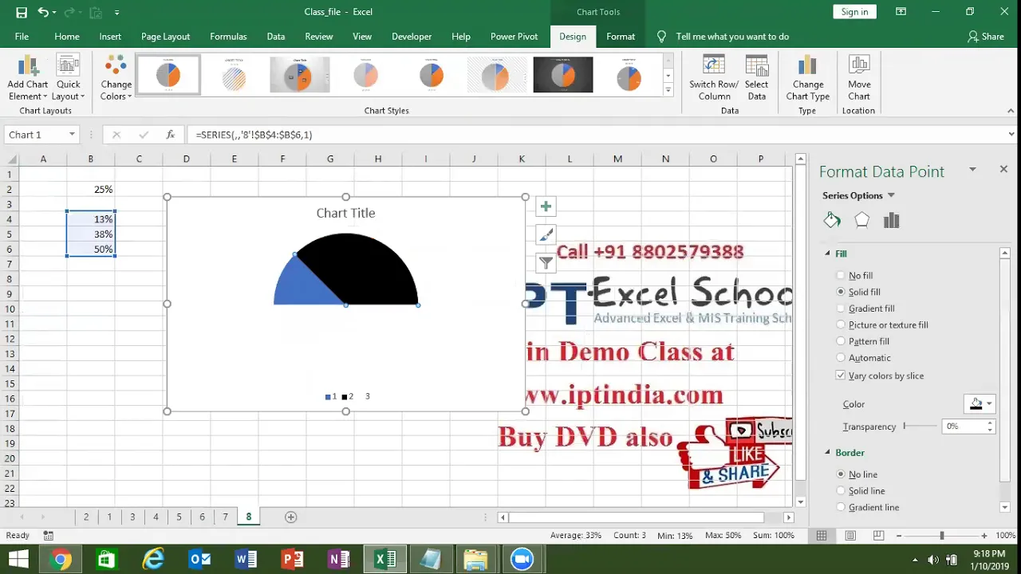Viewport: 1021px width, 574px height.
Task: Click the Chart Styles brush button
Action: click(546, 235)
